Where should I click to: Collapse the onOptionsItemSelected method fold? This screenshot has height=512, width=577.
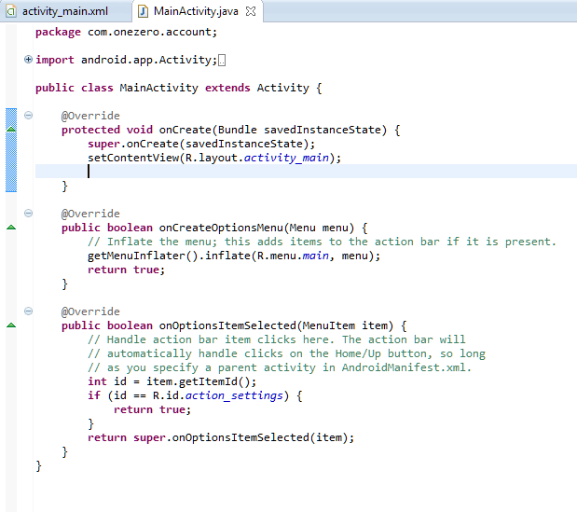click(28, 311)
